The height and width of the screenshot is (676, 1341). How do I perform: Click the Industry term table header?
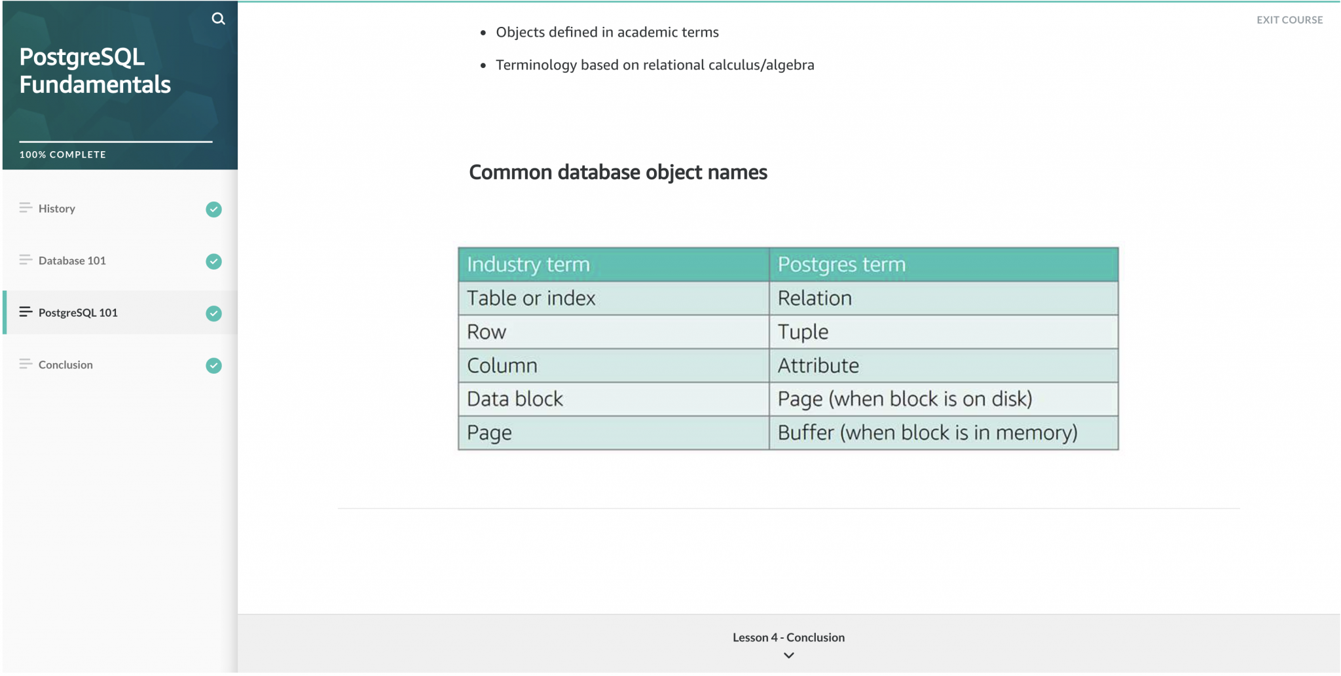(528, 264)
